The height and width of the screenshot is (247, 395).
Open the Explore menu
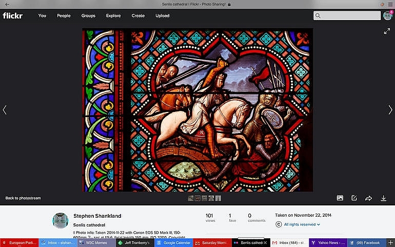point(113,15)
